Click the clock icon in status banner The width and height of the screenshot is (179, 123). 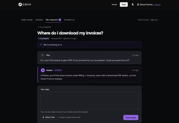click(x=41, y=45)
